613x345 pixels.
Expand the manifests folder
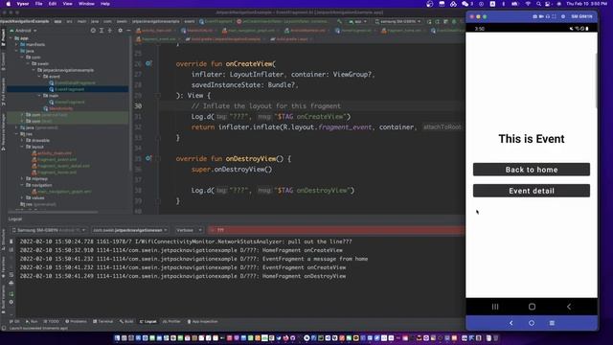pos(16,45)
